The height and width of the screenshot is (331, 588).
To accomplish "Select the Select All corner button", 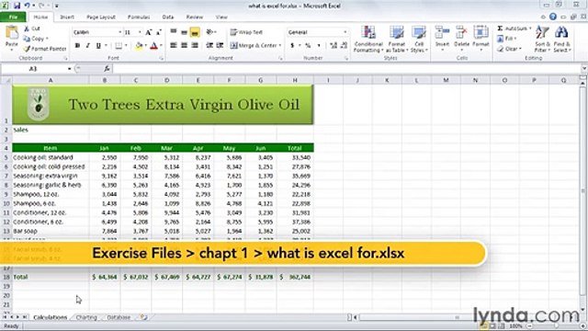I will click(6, 80).
